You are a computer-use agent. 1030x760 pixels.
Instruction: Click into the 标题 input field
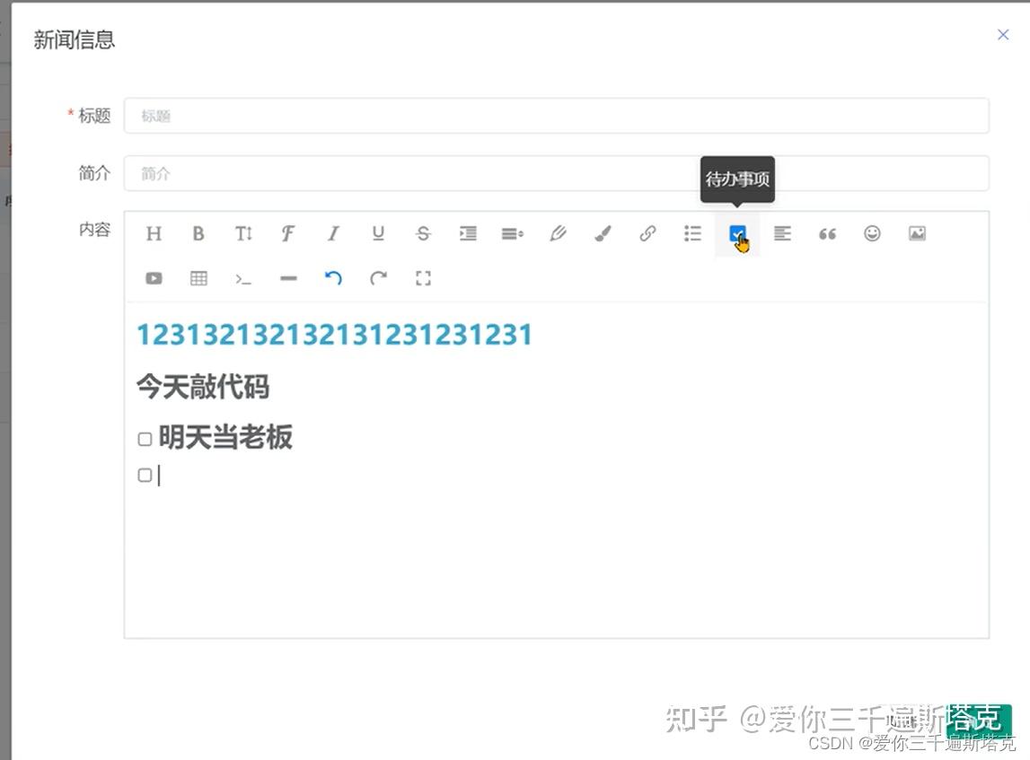pos(557,116)
